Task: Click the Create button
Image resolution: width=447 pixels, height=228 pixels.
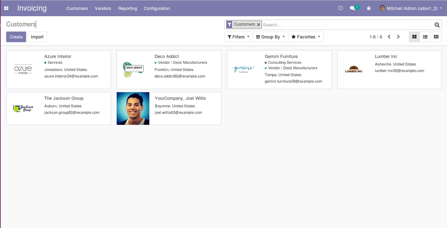Action: tap(16, 37)
